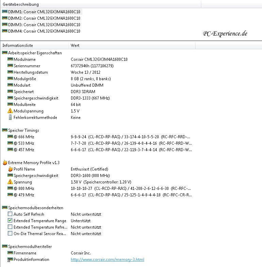Click the Fehlerkorrekturmethode row icon
This screenshot has width=262, height=267.
click(10, 118)
